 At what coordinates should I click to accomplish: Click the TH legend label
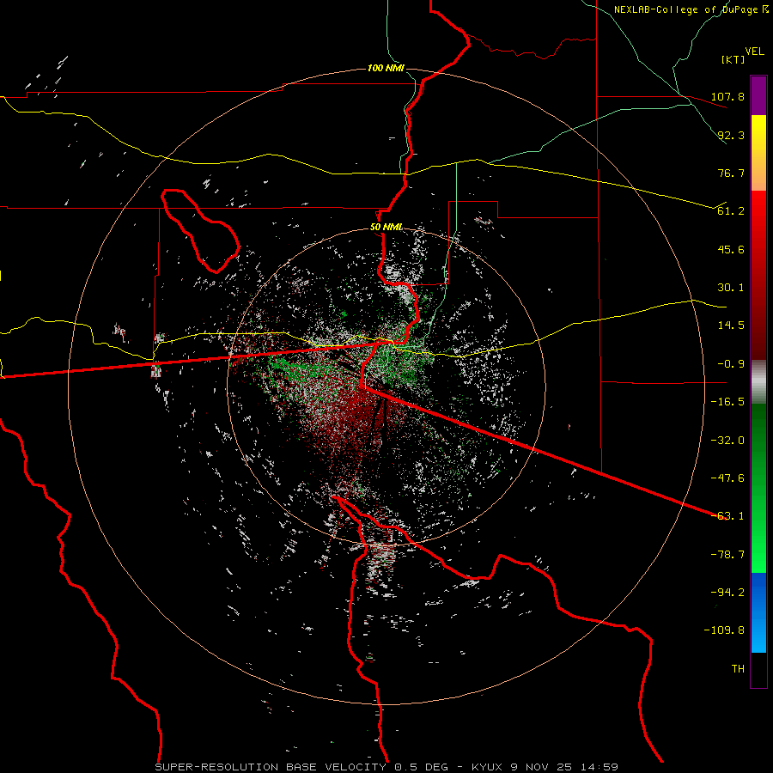pyautogui.click(x=738, y=669)
